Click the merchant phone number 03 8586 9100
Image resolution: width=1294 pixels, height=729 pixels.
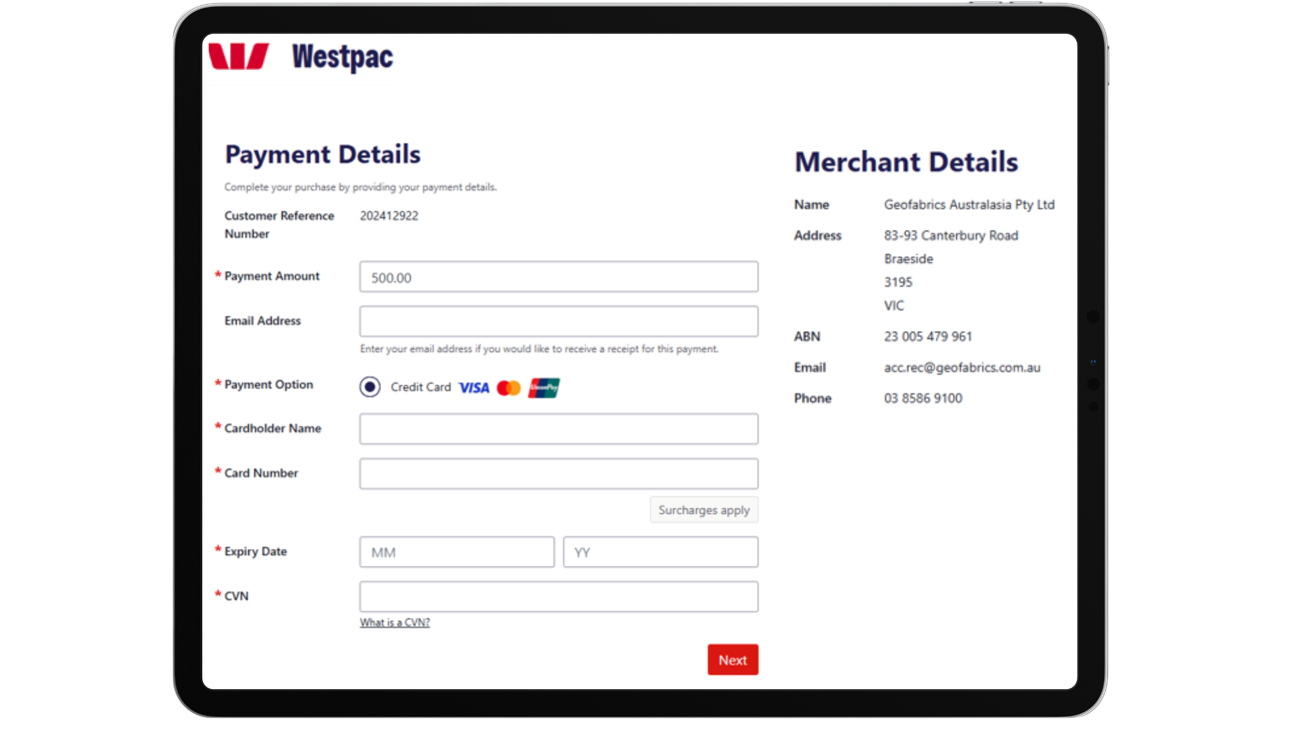[923, 399]
